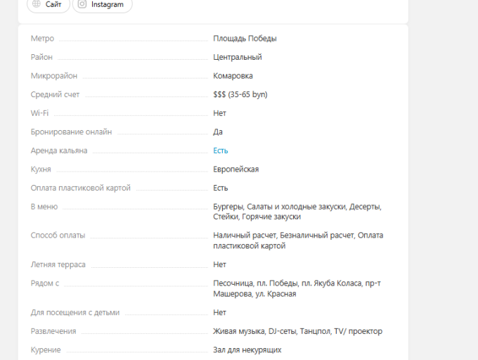Click the Нет value for Летняя терраса
The image size is (478, 360).
pyautogui.click(x=219, y=264)
